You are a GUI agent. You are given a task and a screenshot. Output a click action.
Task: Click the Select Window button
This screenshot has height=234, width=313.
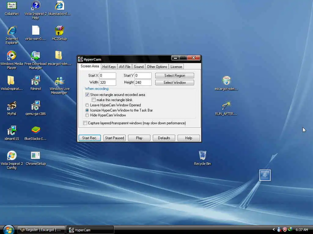175,82
